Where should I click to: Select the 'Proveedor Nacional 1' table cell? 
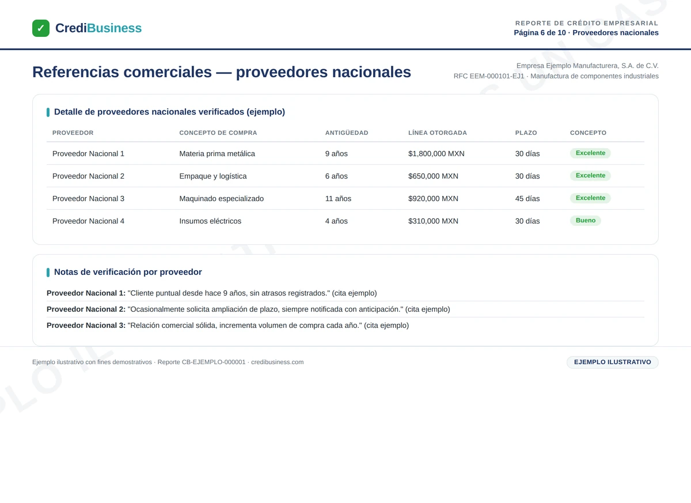point(88,154)
